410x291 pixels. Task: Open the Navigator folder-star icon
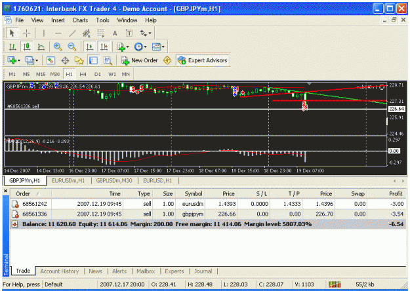pos(79,60)
